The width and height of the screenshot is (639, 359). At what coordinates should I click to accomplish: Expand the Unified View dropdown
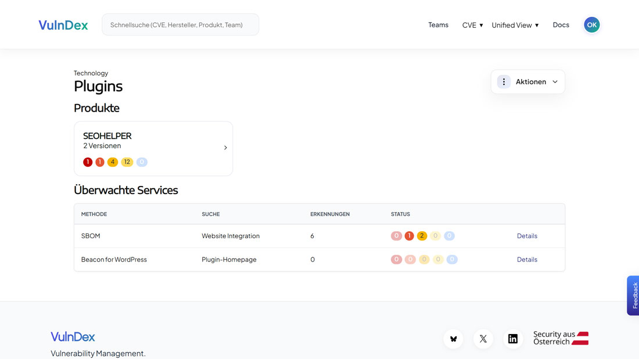click(515, 25)
